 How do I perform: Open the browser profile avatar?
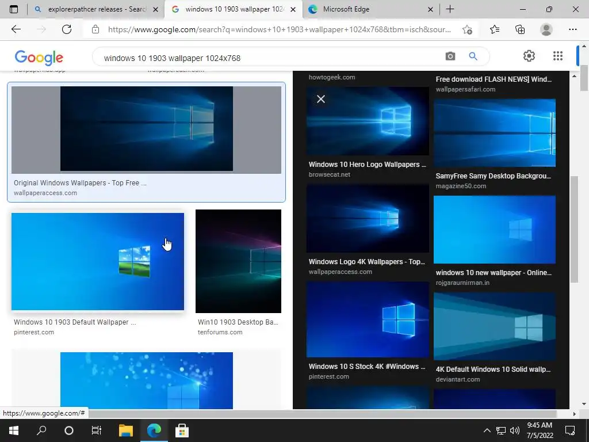pos(546,29)
